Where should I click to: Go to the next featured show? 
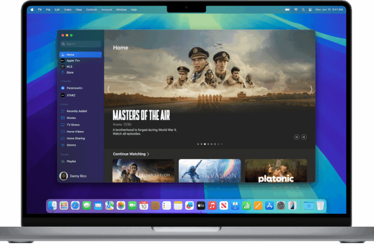pos(311,89)
